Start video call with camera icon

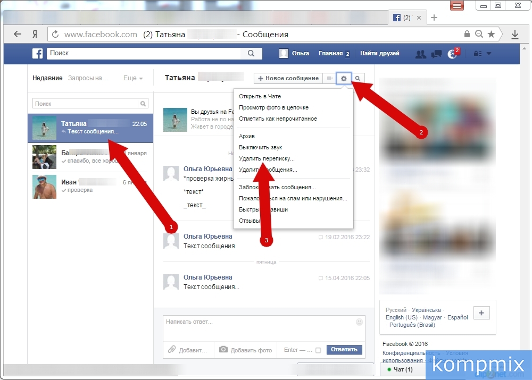(329, 78)
